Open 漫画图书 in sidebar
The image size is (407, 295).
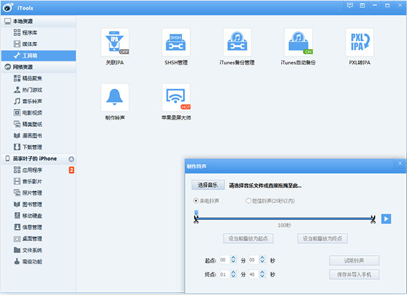(38, 136)
